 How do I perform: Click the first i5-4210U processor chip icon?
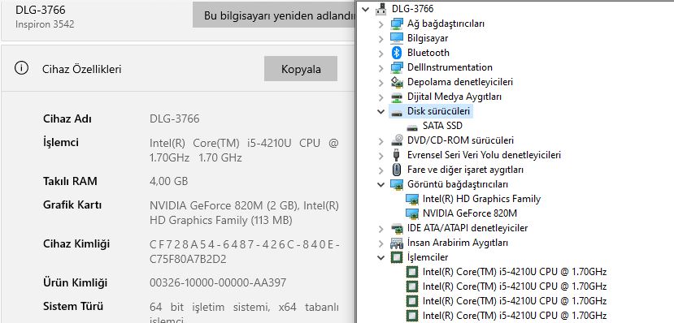click(x=411, y=272)
